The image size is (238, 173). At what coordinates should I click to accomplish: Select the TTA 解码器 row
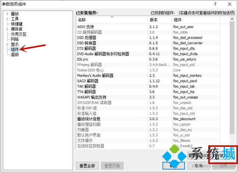pyautogui.click(x=148, y=92)
